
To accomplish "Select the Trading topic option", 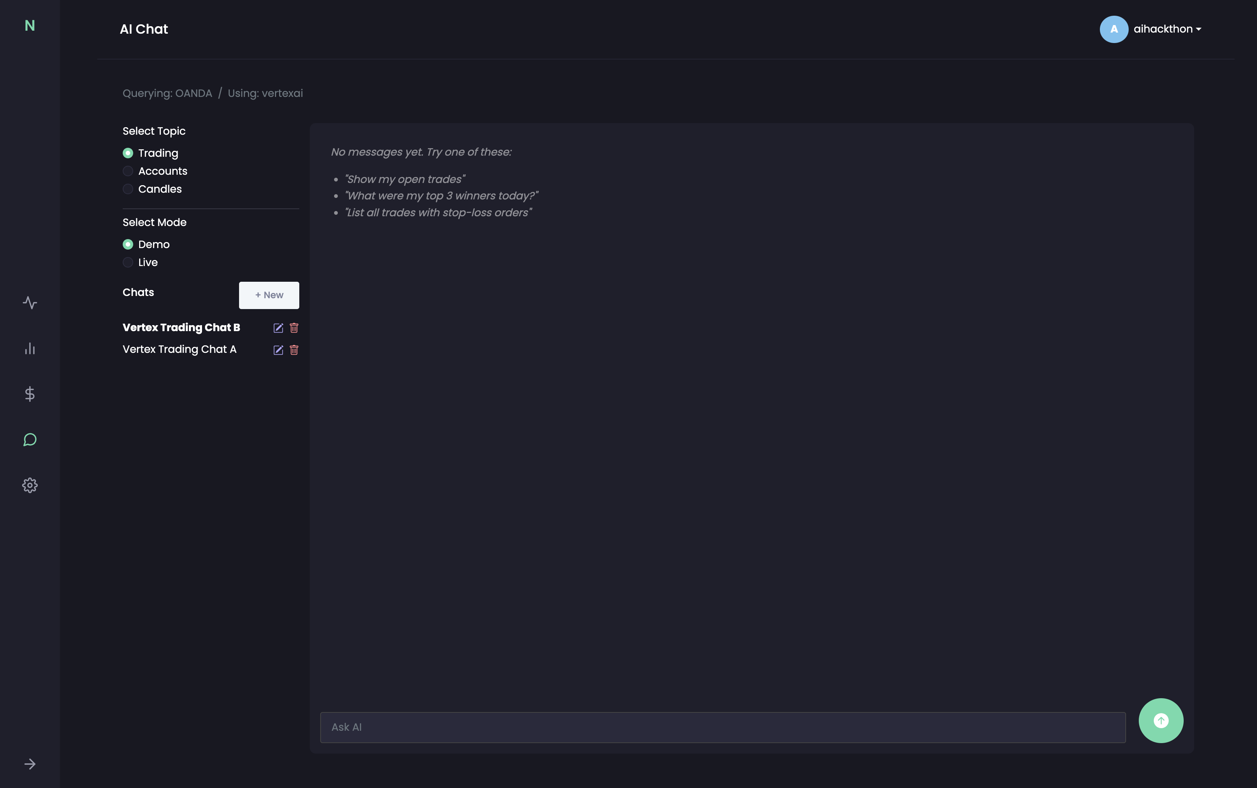I will click(128, 153).
